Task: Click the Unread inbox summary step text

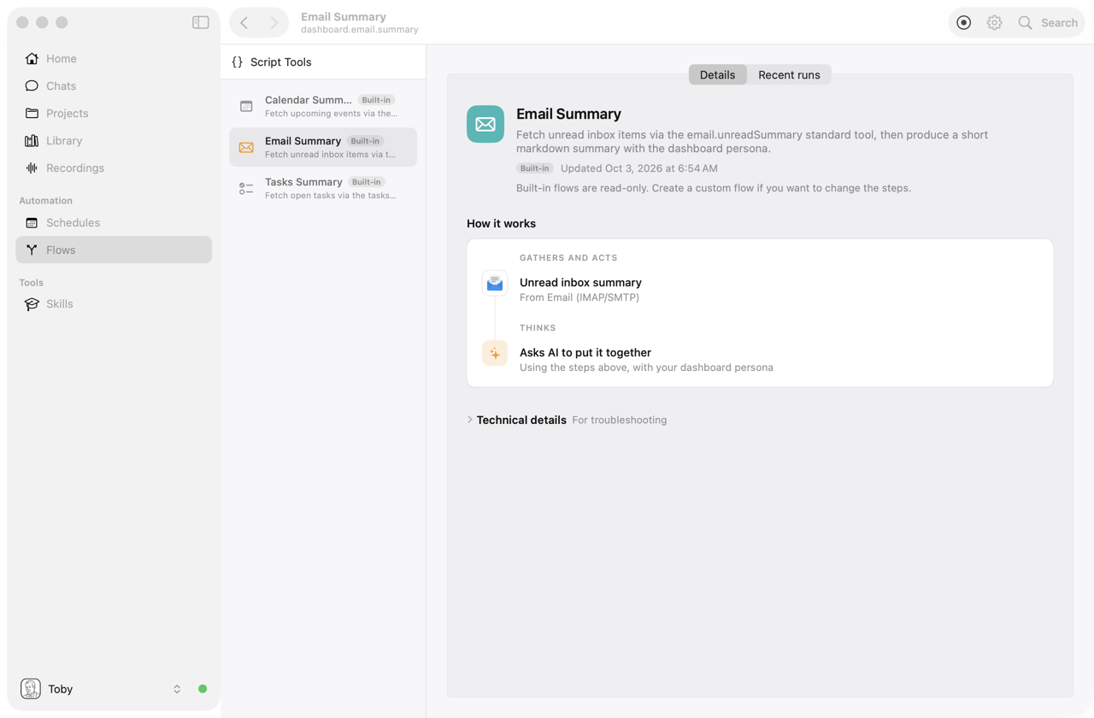Action: pos(580,282)
